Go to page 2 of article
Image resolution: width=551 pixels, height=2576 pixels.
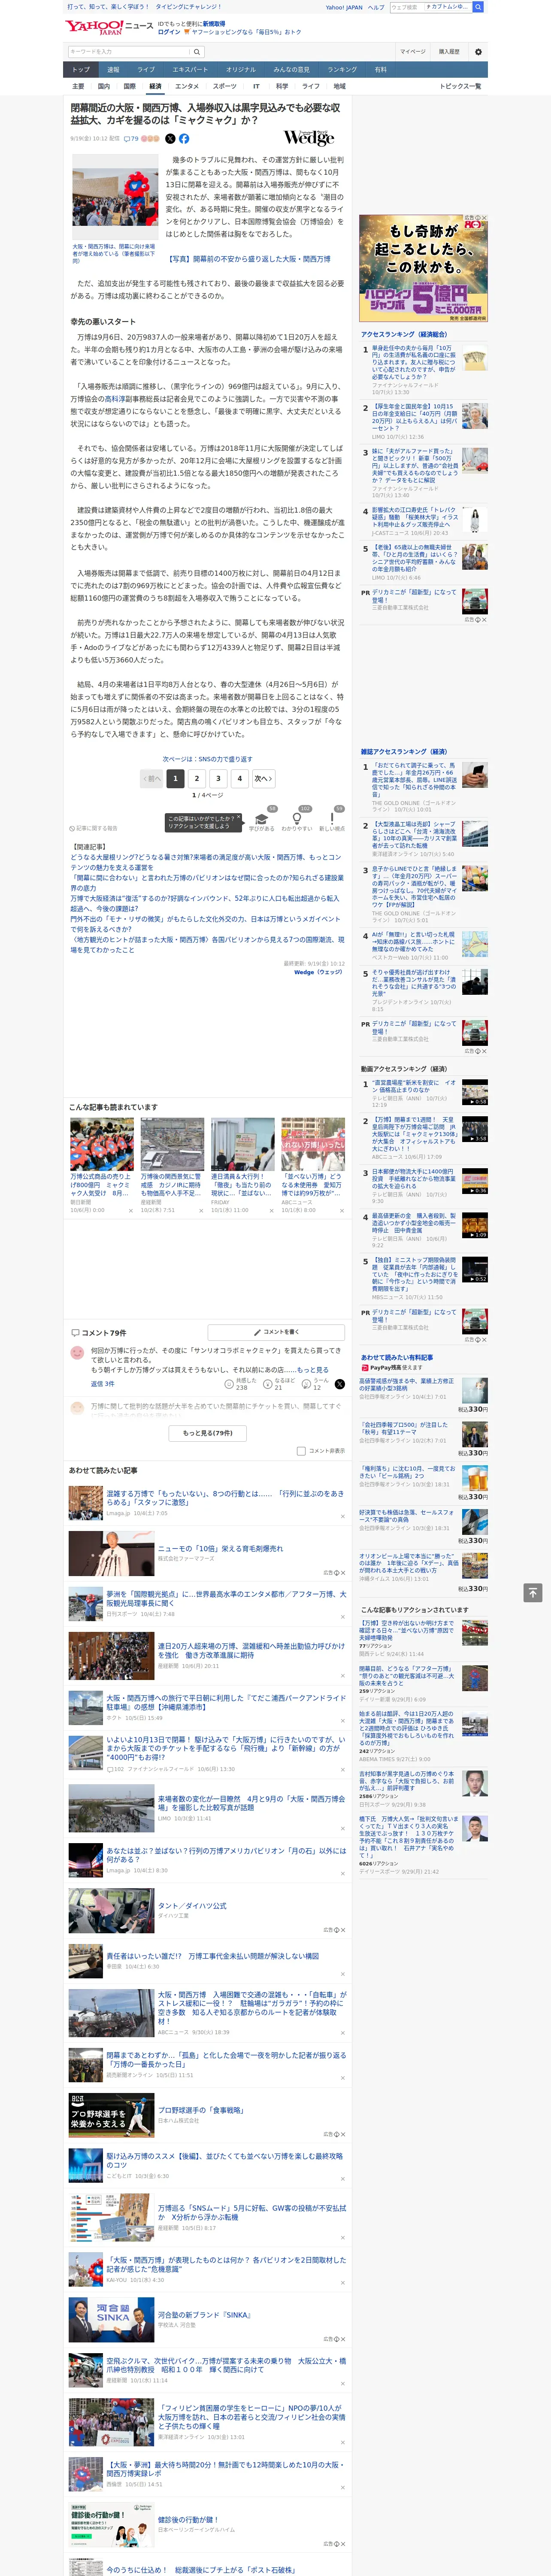click(196, 778)
